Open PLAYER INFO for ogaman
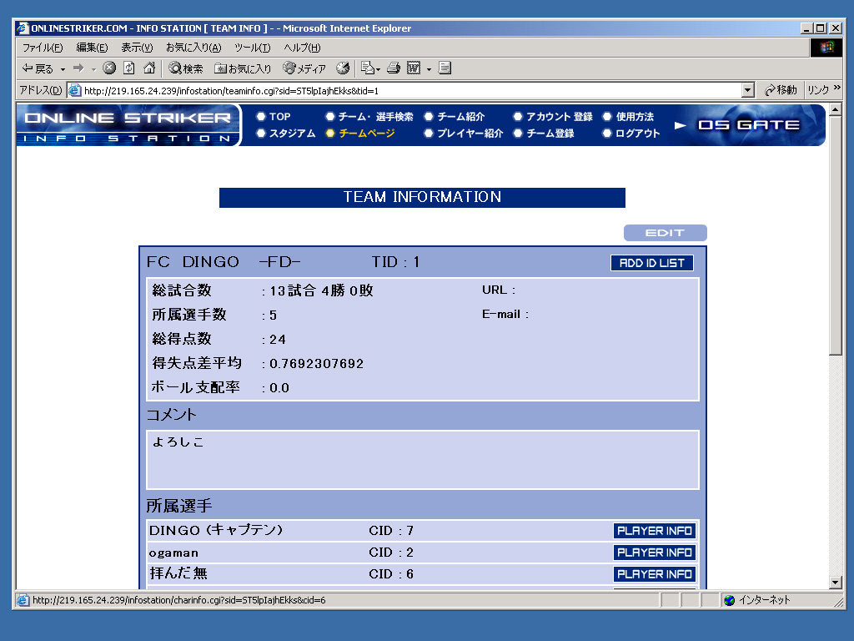 (x=655, y=553)
